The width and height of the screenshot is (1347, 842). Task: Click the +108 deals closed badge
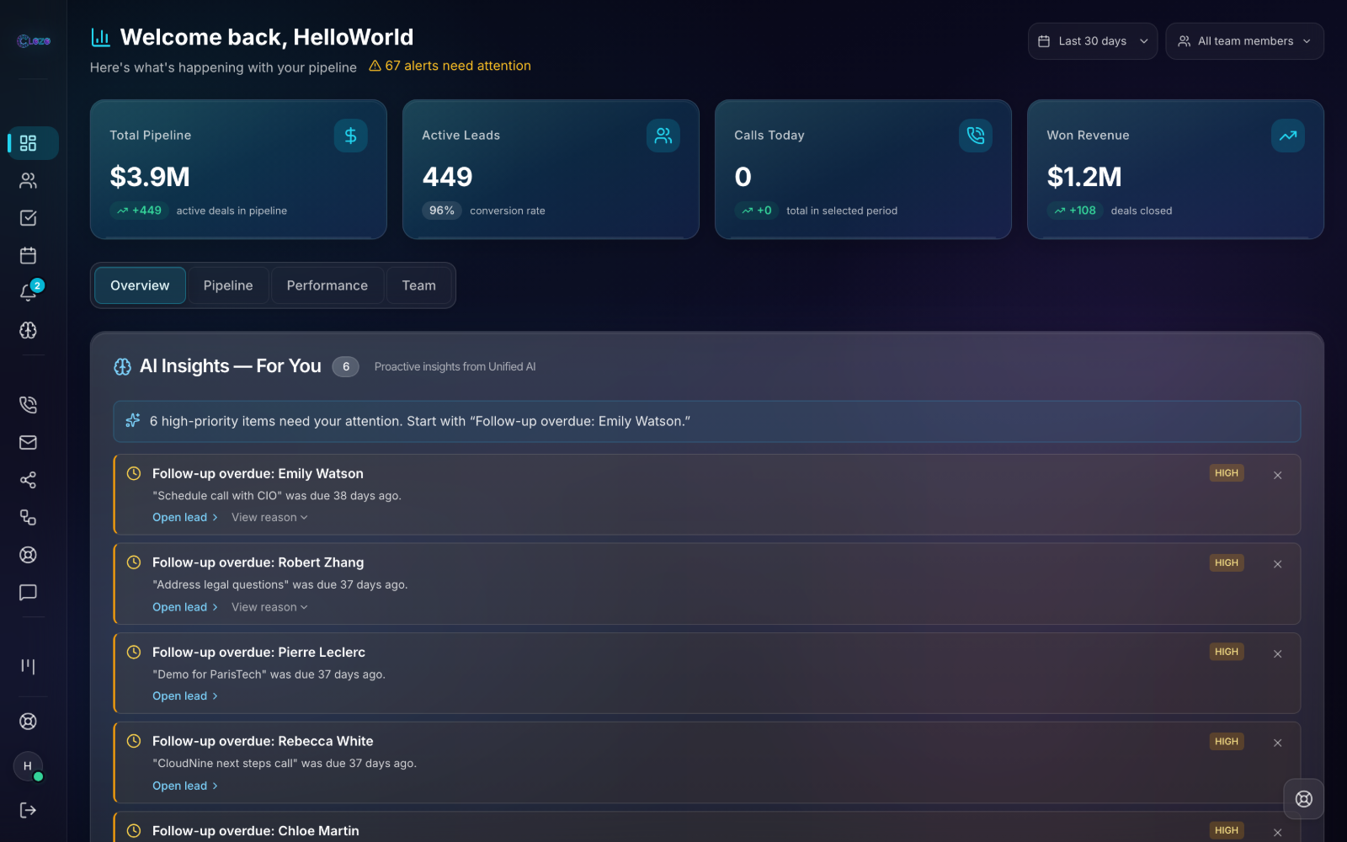(x=1075, y=210)
